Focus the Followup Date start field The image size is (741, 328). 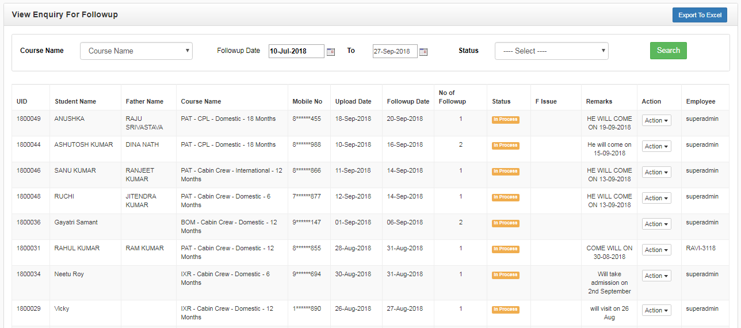[x=296, y=51]
